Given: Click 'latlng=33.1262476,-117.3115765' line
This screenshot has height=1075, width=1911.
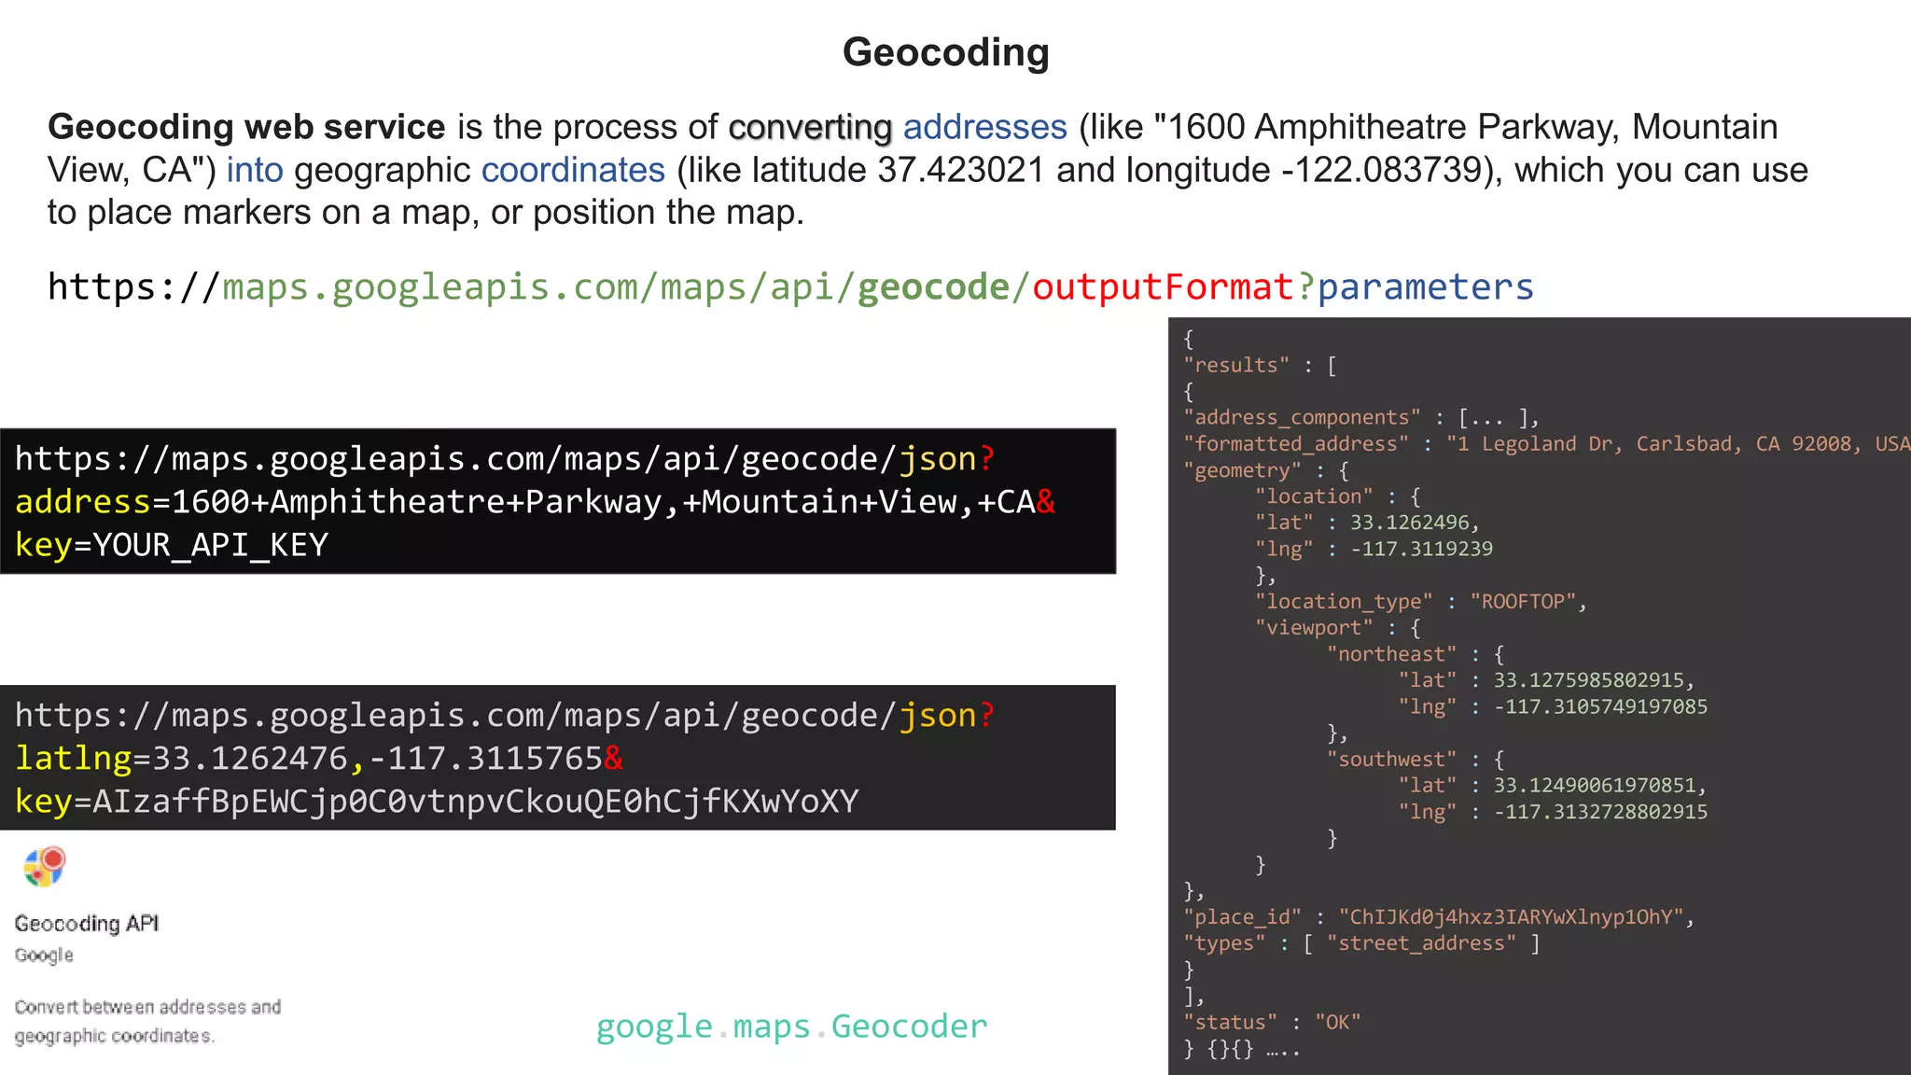Looking at the screenshot, I should pos(319,759).
